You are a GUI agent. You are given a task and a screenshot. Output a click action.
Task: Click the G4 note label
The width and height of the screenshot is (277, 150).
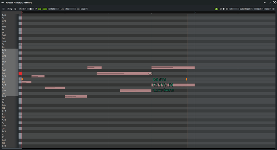pos(3,94)
